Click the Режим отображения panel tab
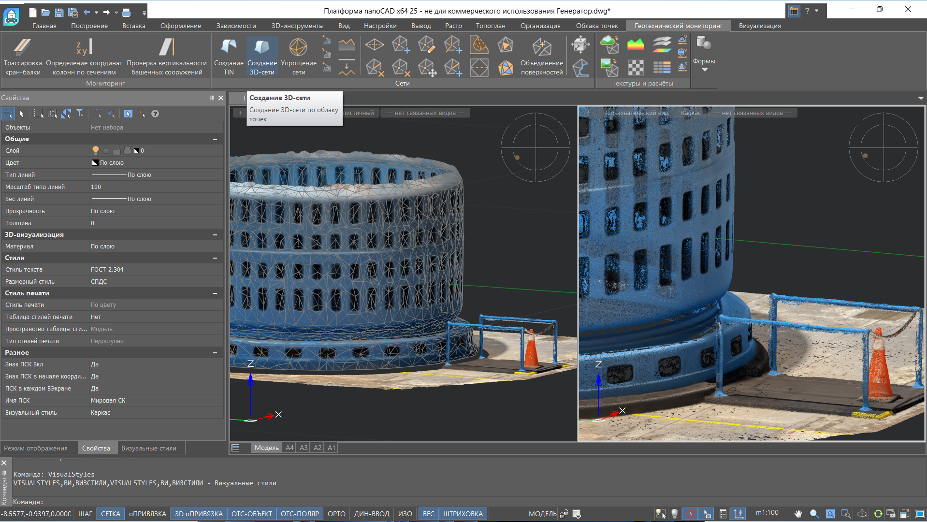This screenshot has width=927, height=522. (36, 448)
